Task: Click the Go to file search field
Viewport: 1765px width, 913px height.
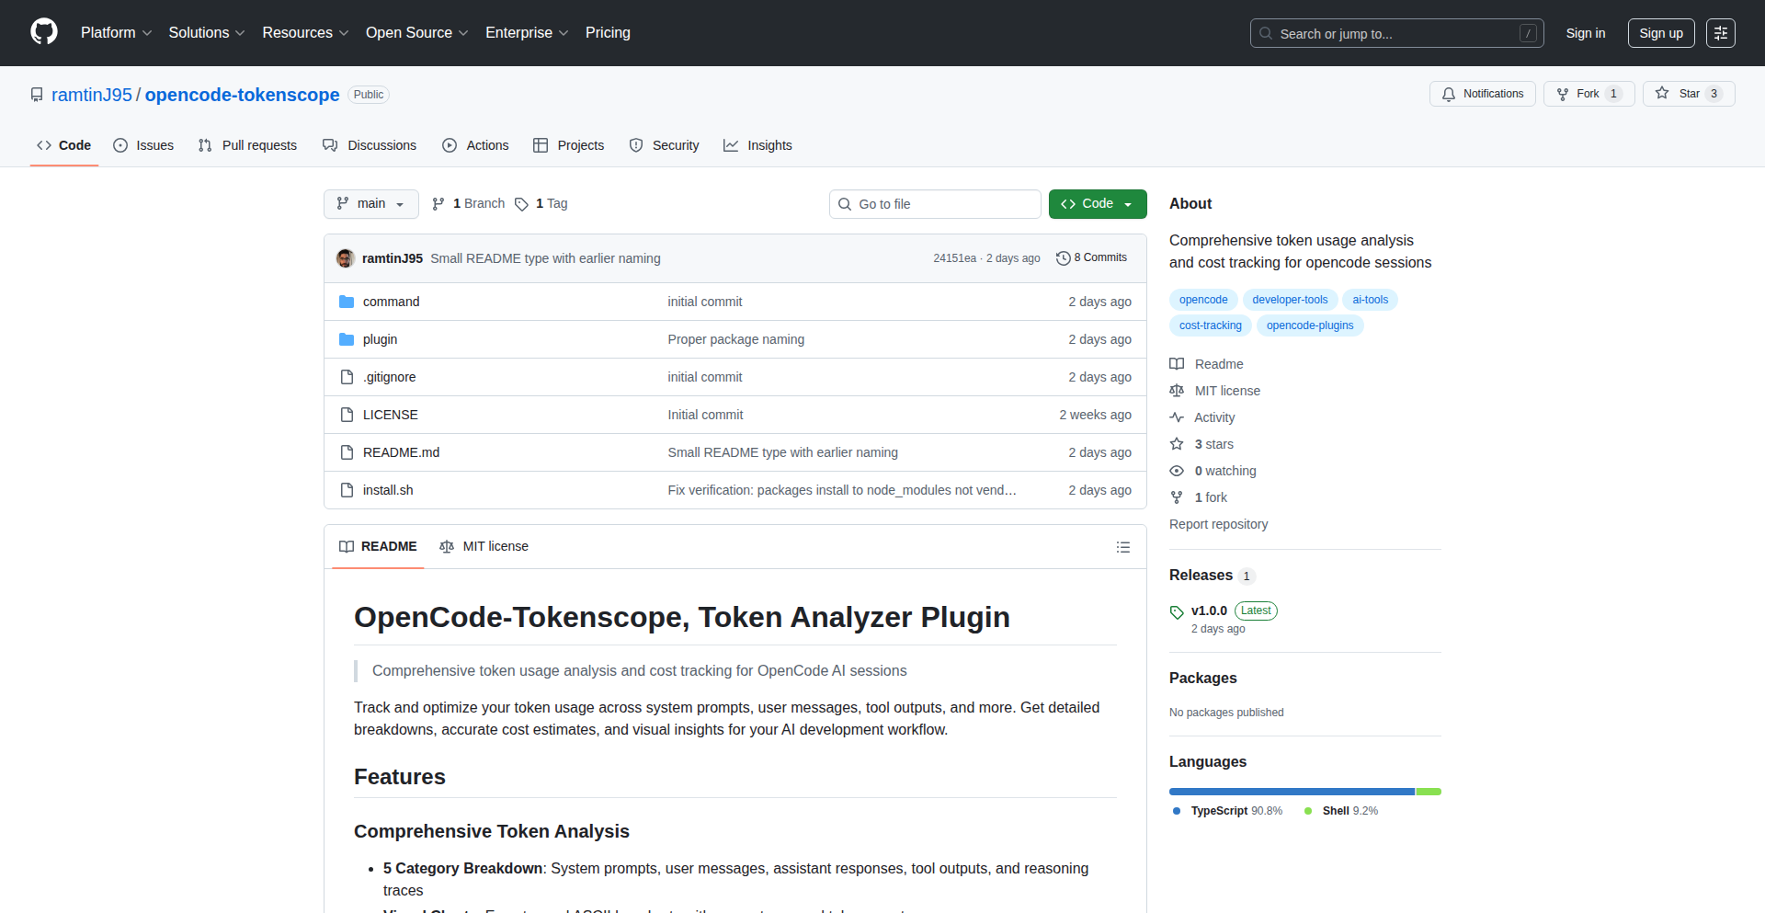Action: (935, 203)
